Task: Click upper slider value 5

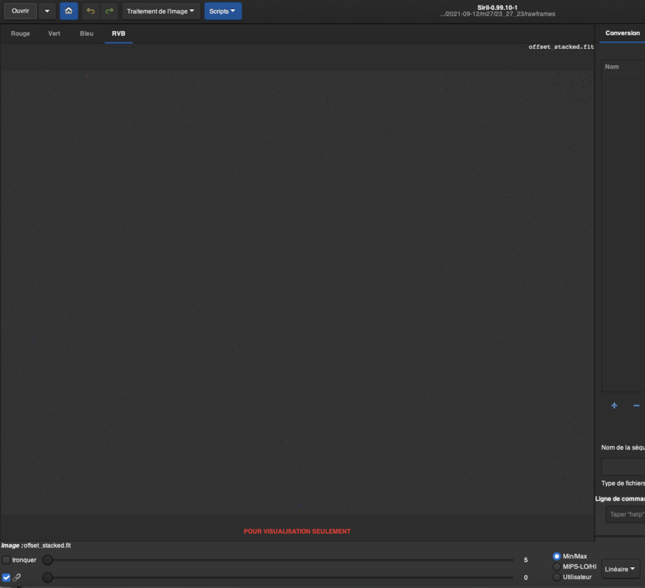Action: 526,560
